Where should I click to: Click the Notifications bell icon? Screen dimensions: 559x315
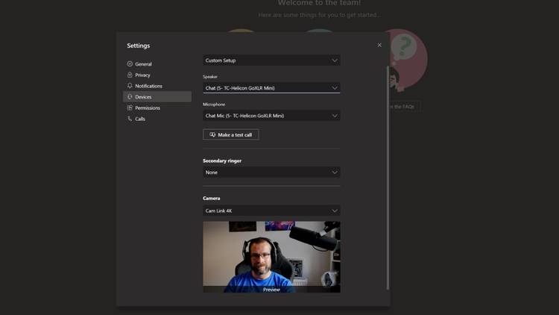point(130,86)
